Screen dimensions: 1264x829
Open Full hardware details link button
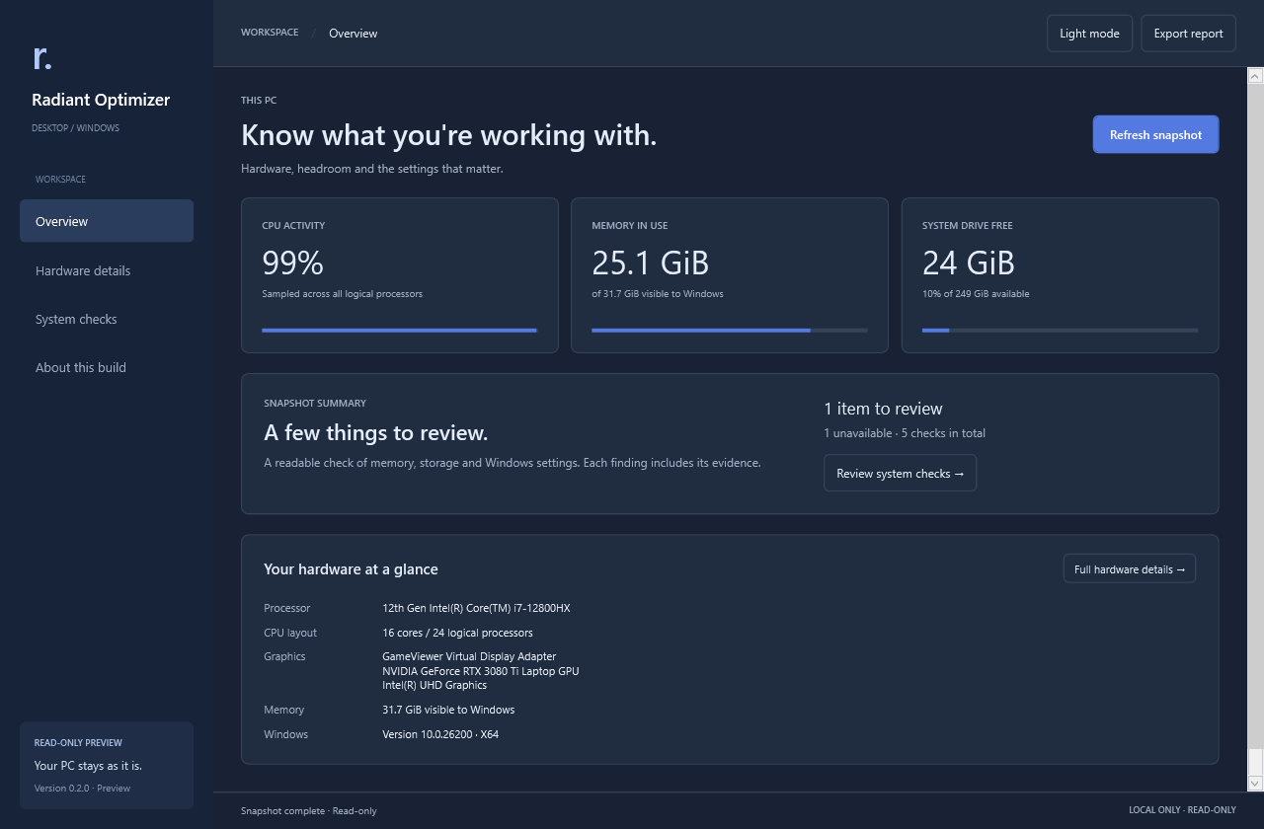pos(1129,569)
